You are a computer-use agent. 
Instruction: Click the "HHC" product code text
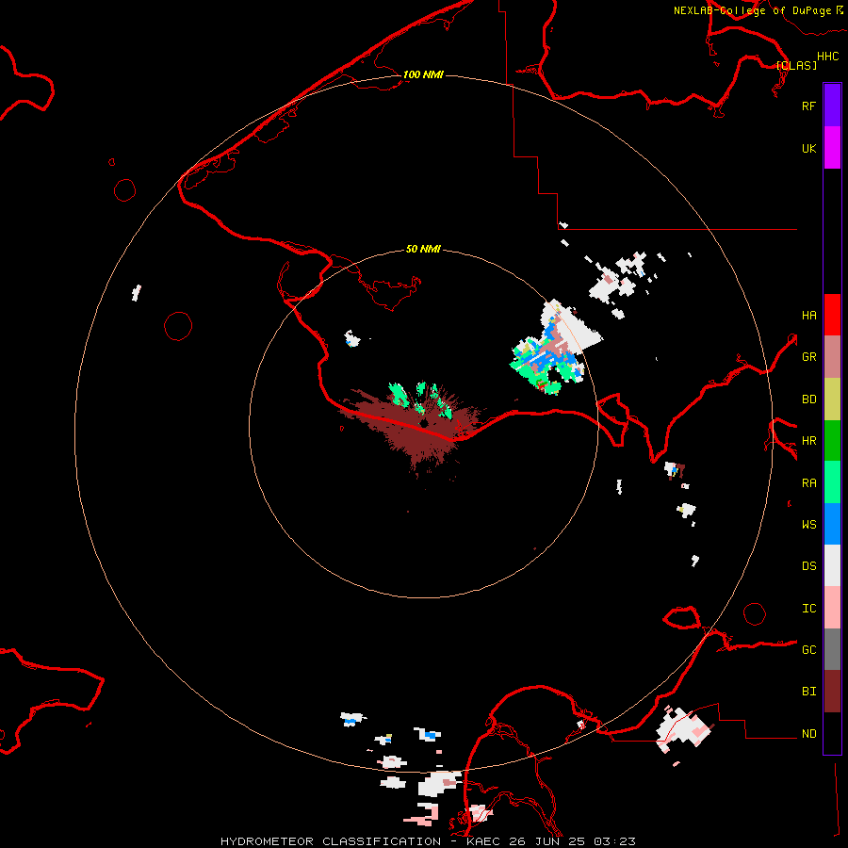coord(827,57)
